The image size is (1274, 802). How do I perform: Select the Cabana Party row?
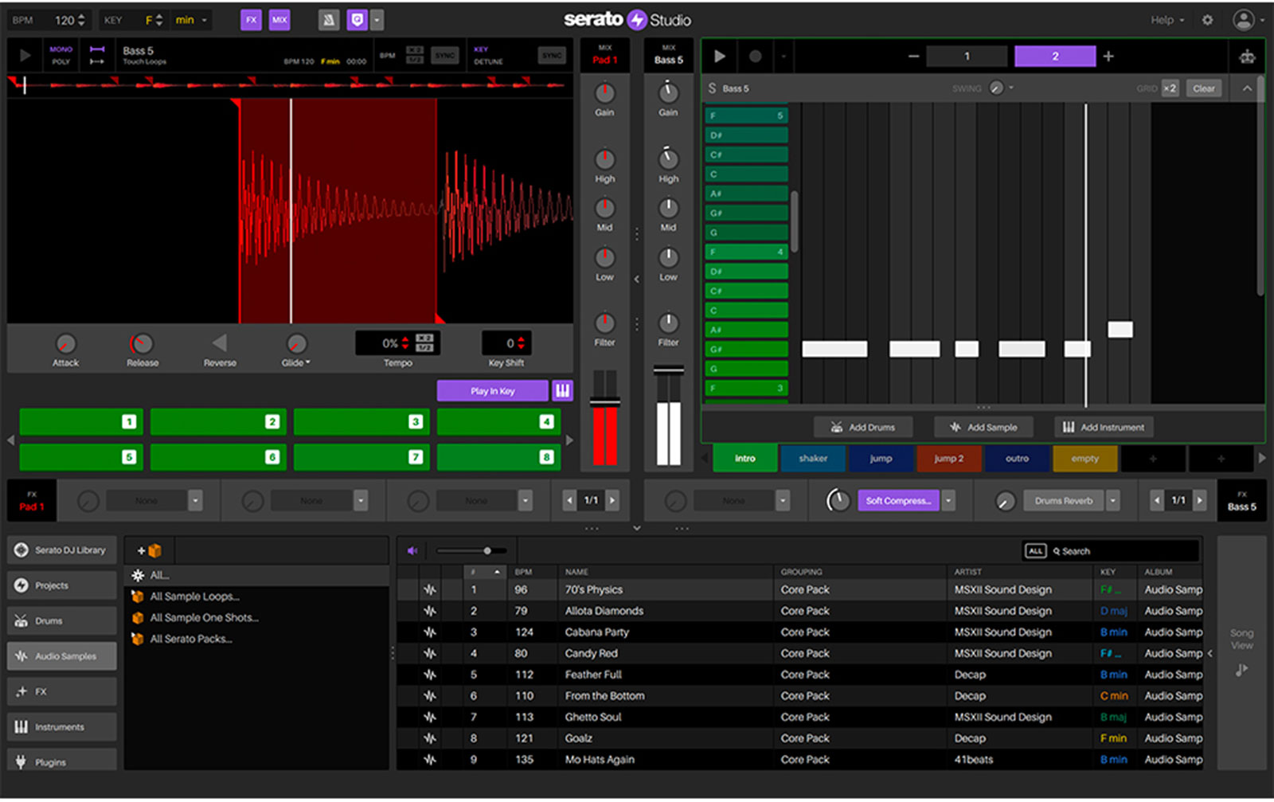(x=799, y=632)
